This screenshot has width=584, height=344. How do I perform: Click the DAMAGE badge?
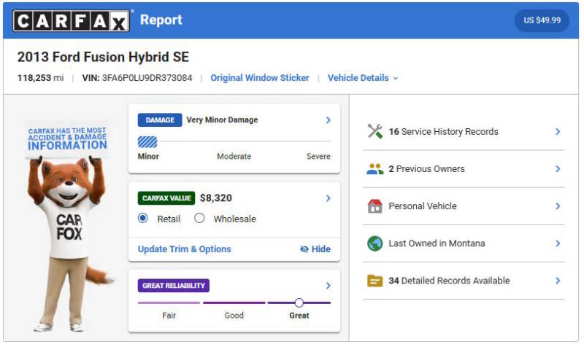(160, 120)
